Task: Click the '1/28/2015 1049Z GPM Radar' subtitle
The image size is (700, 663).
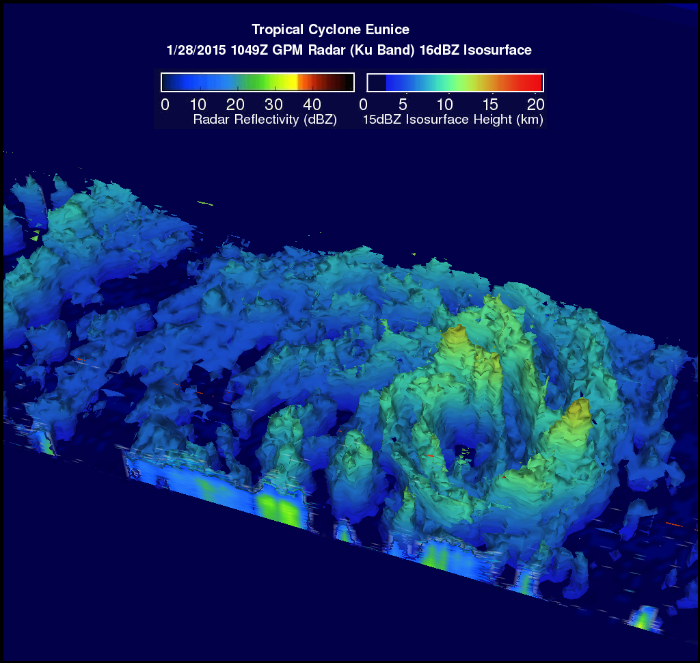Action: click(349, 50)
